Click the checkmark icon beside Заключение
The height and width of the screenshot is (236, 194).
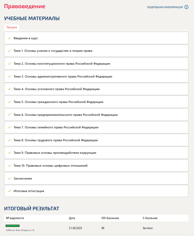[9, 178]
